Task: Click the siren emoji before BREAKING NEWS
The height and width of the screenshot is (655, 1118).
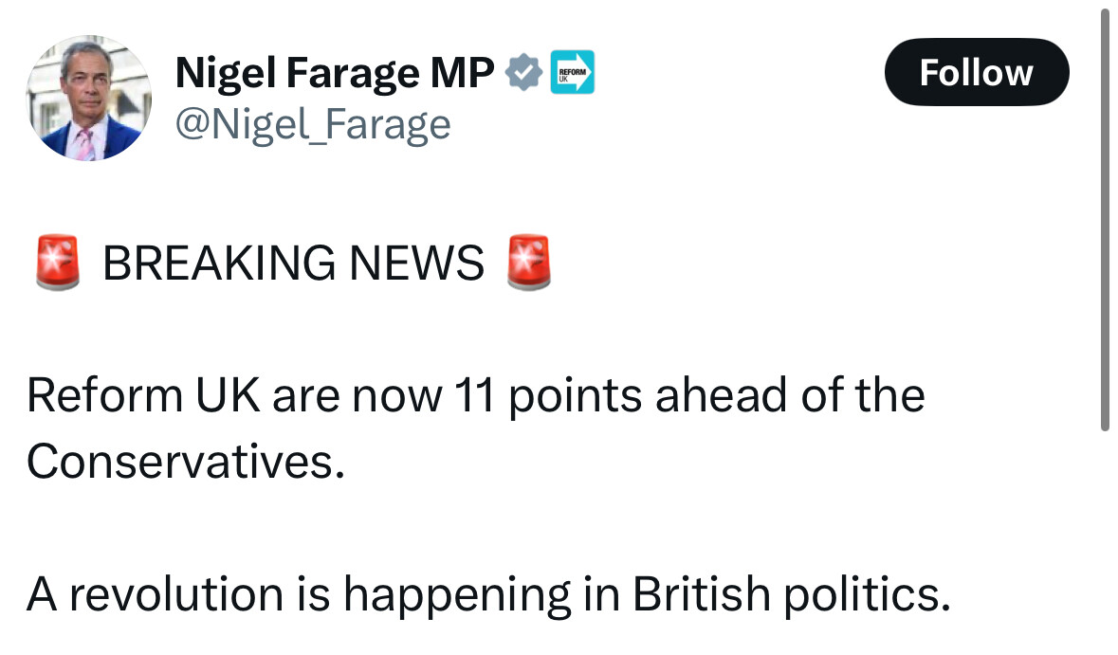Action: tap(58, 262)
